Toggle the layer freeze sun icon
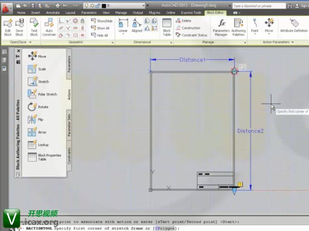 (92, 6)
